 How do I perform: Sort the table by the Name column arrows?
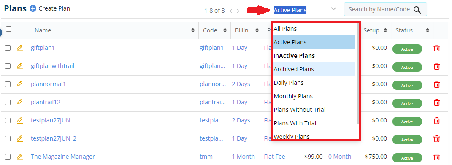click(192, 30)
